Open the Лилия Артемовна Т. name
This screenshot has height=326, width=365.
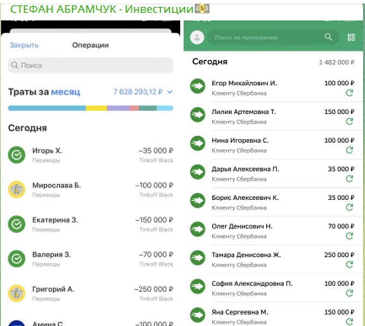[x=244, y=112]
